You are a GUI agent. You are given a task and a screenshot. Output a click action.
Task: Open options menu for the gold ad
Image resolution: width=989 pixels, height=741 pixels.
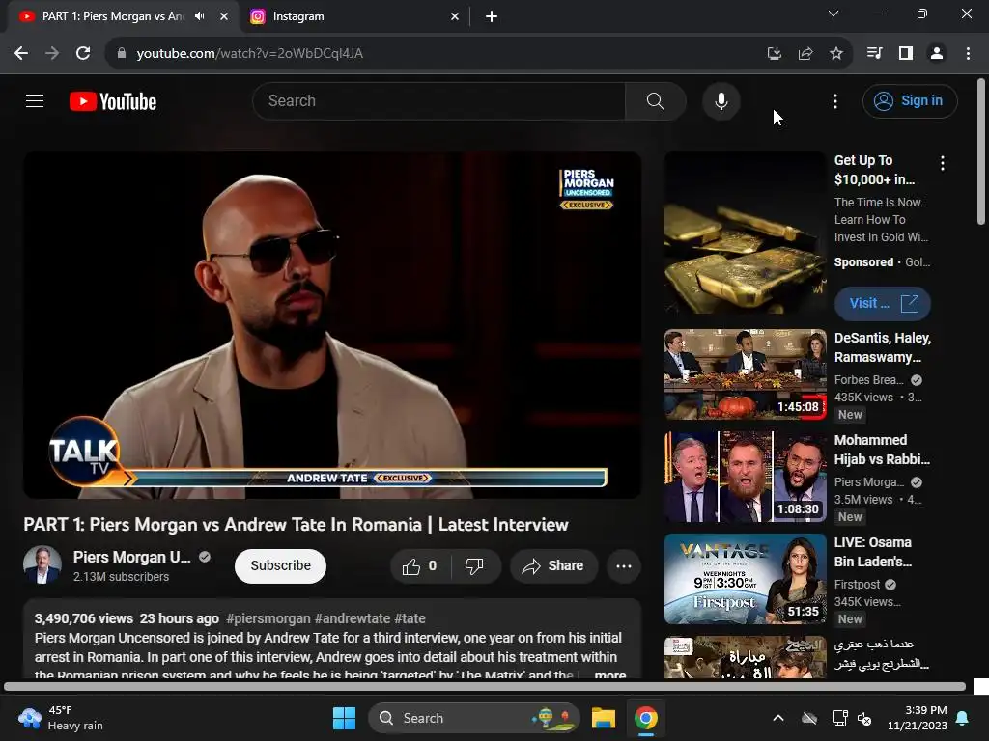(x=943, y=163)
